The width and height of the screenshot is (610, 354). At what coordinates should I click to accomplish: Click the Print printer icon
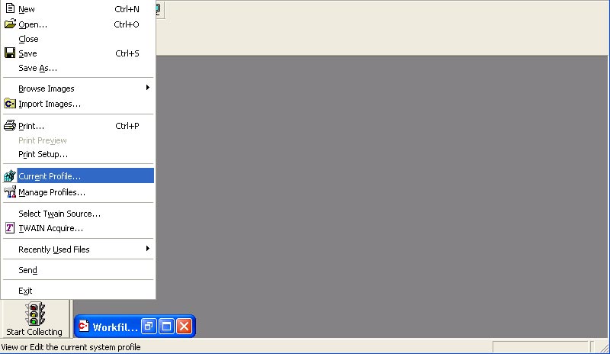(x=10, y=125)
